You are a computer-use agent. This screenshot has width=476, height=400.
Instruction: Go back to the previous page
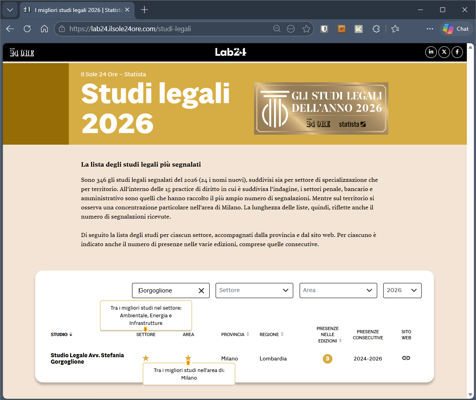[10, 29]
